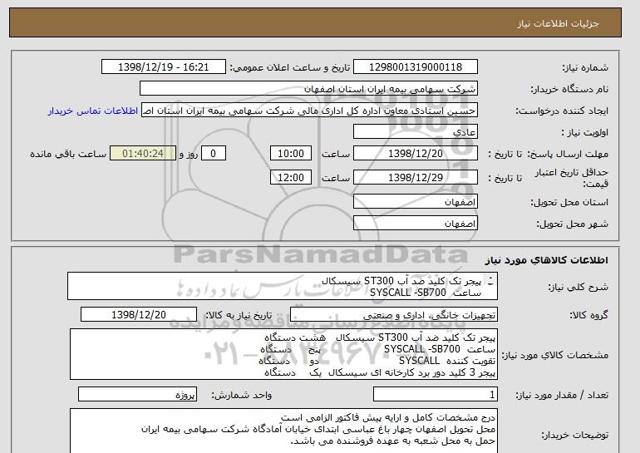Click the remaining days field showing 0
The height and width of the screenshot is (453, 640).
213,154
